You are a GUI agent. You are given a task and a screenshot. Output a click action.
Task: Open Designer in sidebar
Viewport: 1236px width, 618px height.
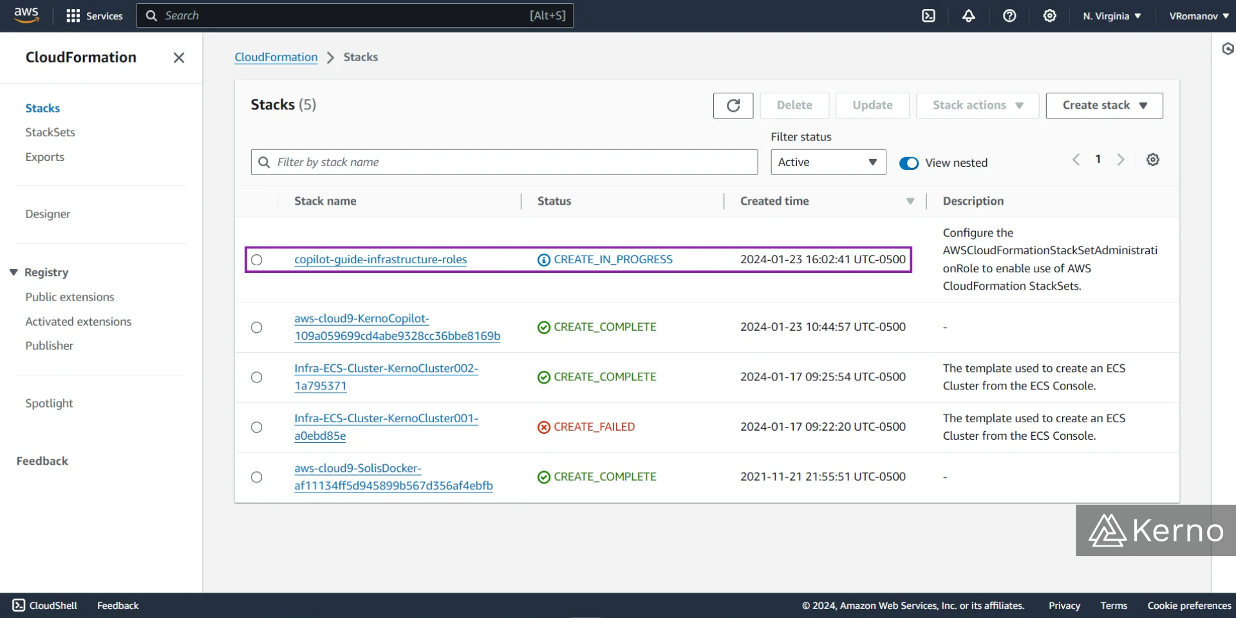(48, 214)
